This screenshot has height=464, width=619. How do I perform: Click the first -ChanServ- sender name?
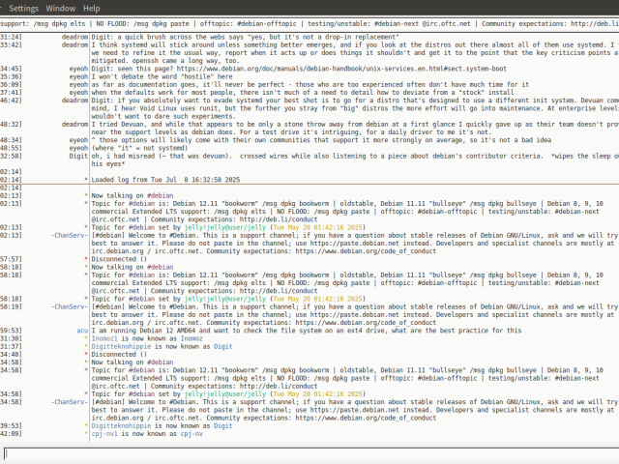pos(70,235)
